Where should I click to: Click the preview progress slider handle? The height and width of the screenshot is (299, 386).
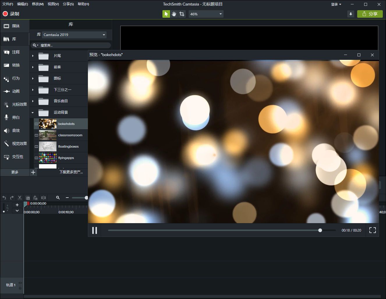pos(320,230)
